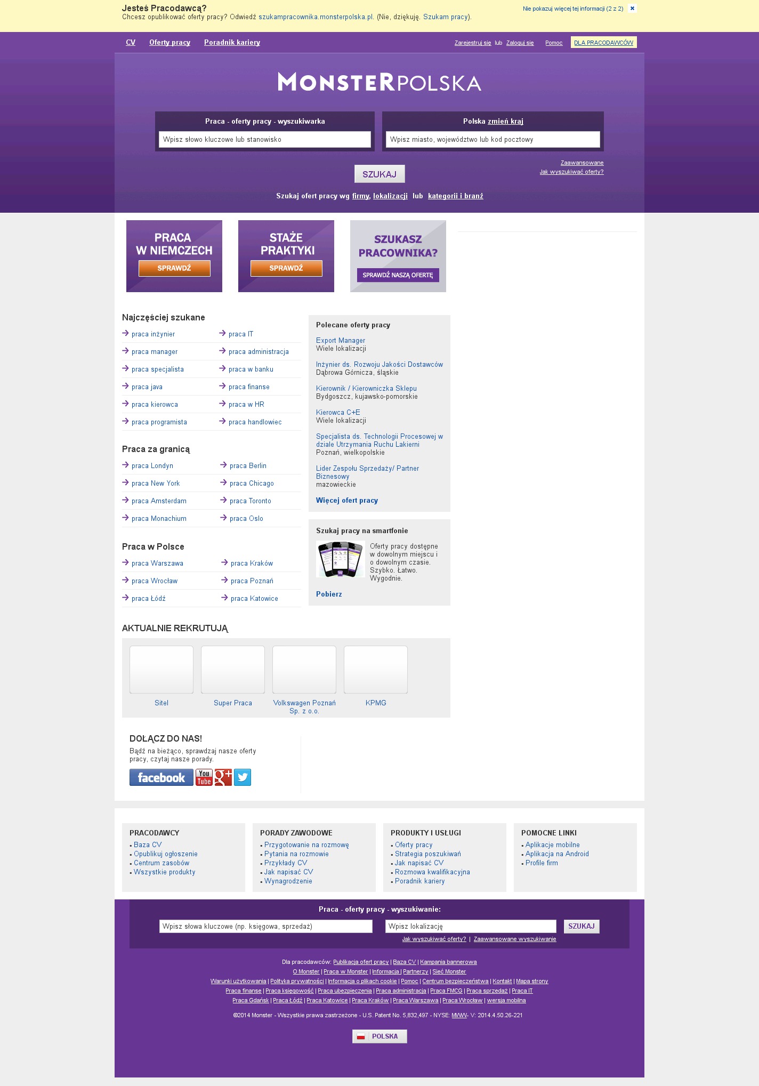Open the Baza CV link under Pracodawcy
This screenshot has height=1086, width=759.
click(x=148, y=845)
